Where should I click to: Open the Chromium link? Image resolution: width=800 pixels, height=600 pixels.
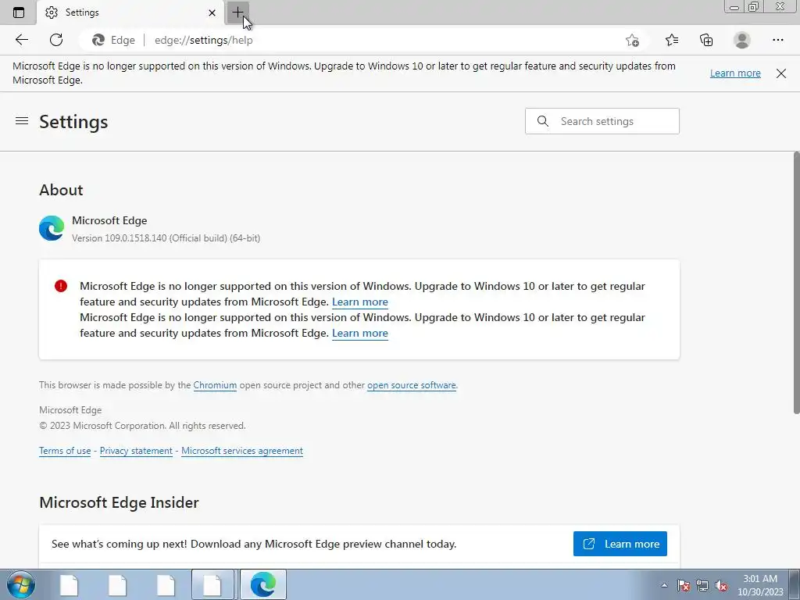coord(215,385)
